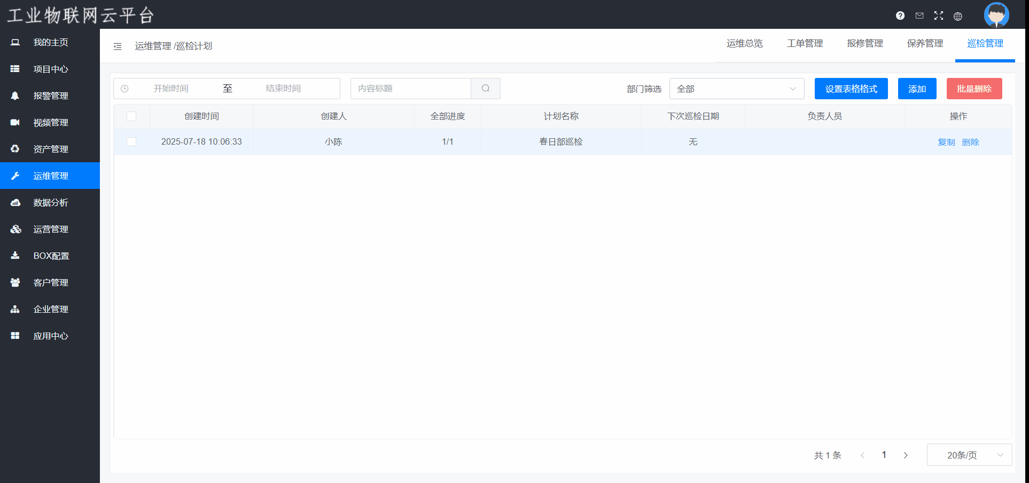This screenshot has width=1029, height=483.
Task: Collapse sidebar using the menu fold icon
Action: click(x=118, y=46)
